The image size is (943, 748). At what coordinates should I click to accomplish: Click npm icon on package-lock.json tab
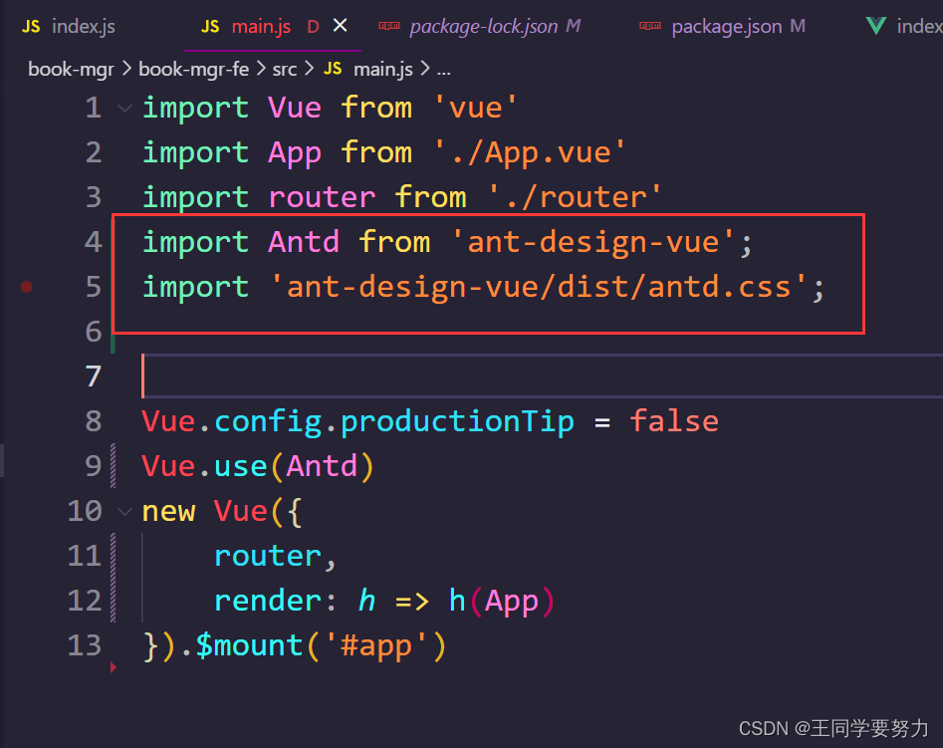388,27
